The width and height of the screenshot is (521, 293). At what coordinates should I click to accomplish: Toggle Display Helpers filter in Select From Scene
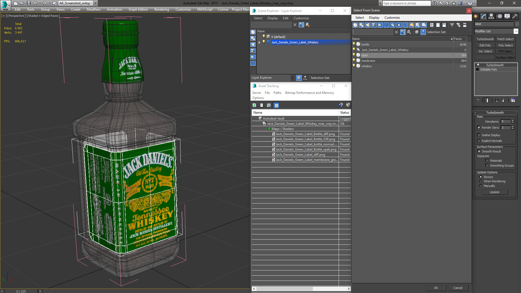point(380,25)
